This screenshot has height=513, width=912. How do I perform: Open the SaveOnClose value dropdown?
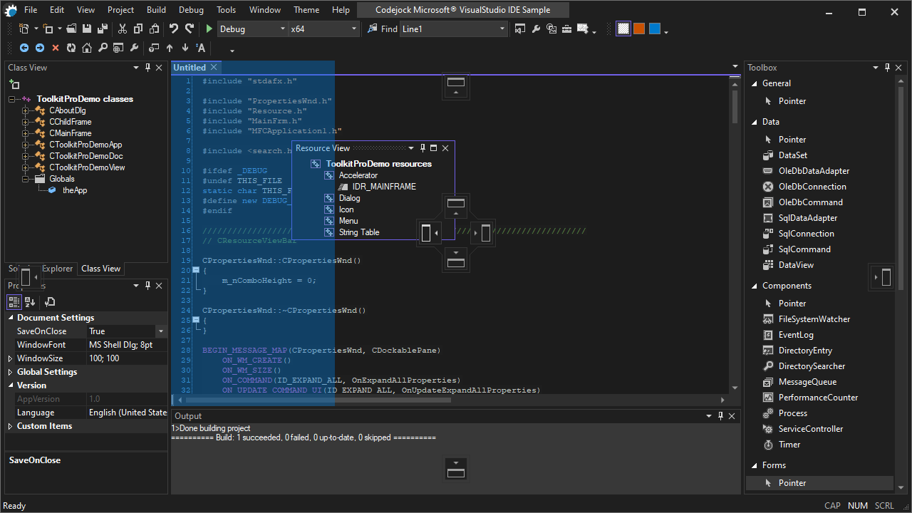pyautogui.click(x=161, y=331)
